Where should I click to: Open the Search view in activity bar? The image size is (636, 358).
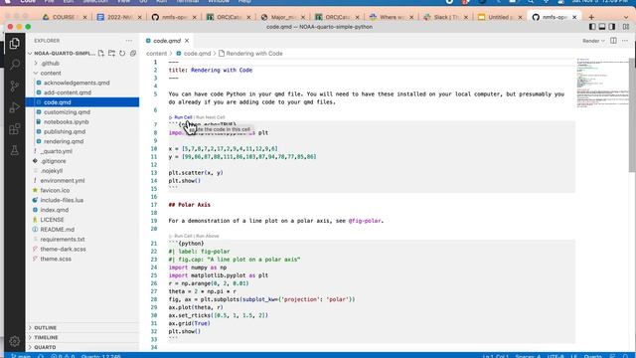click(15, 65)
